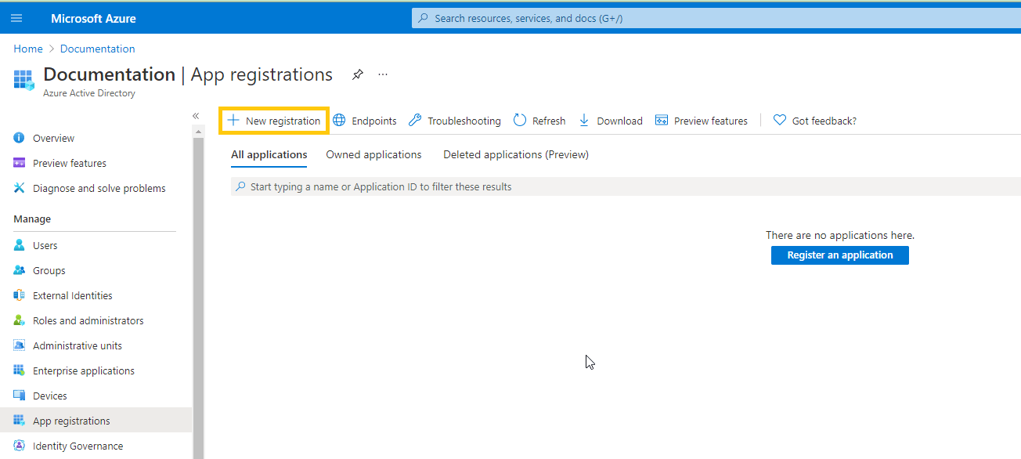Focus the search resources and services box
1021x459 pixels.
coord(716,18)
